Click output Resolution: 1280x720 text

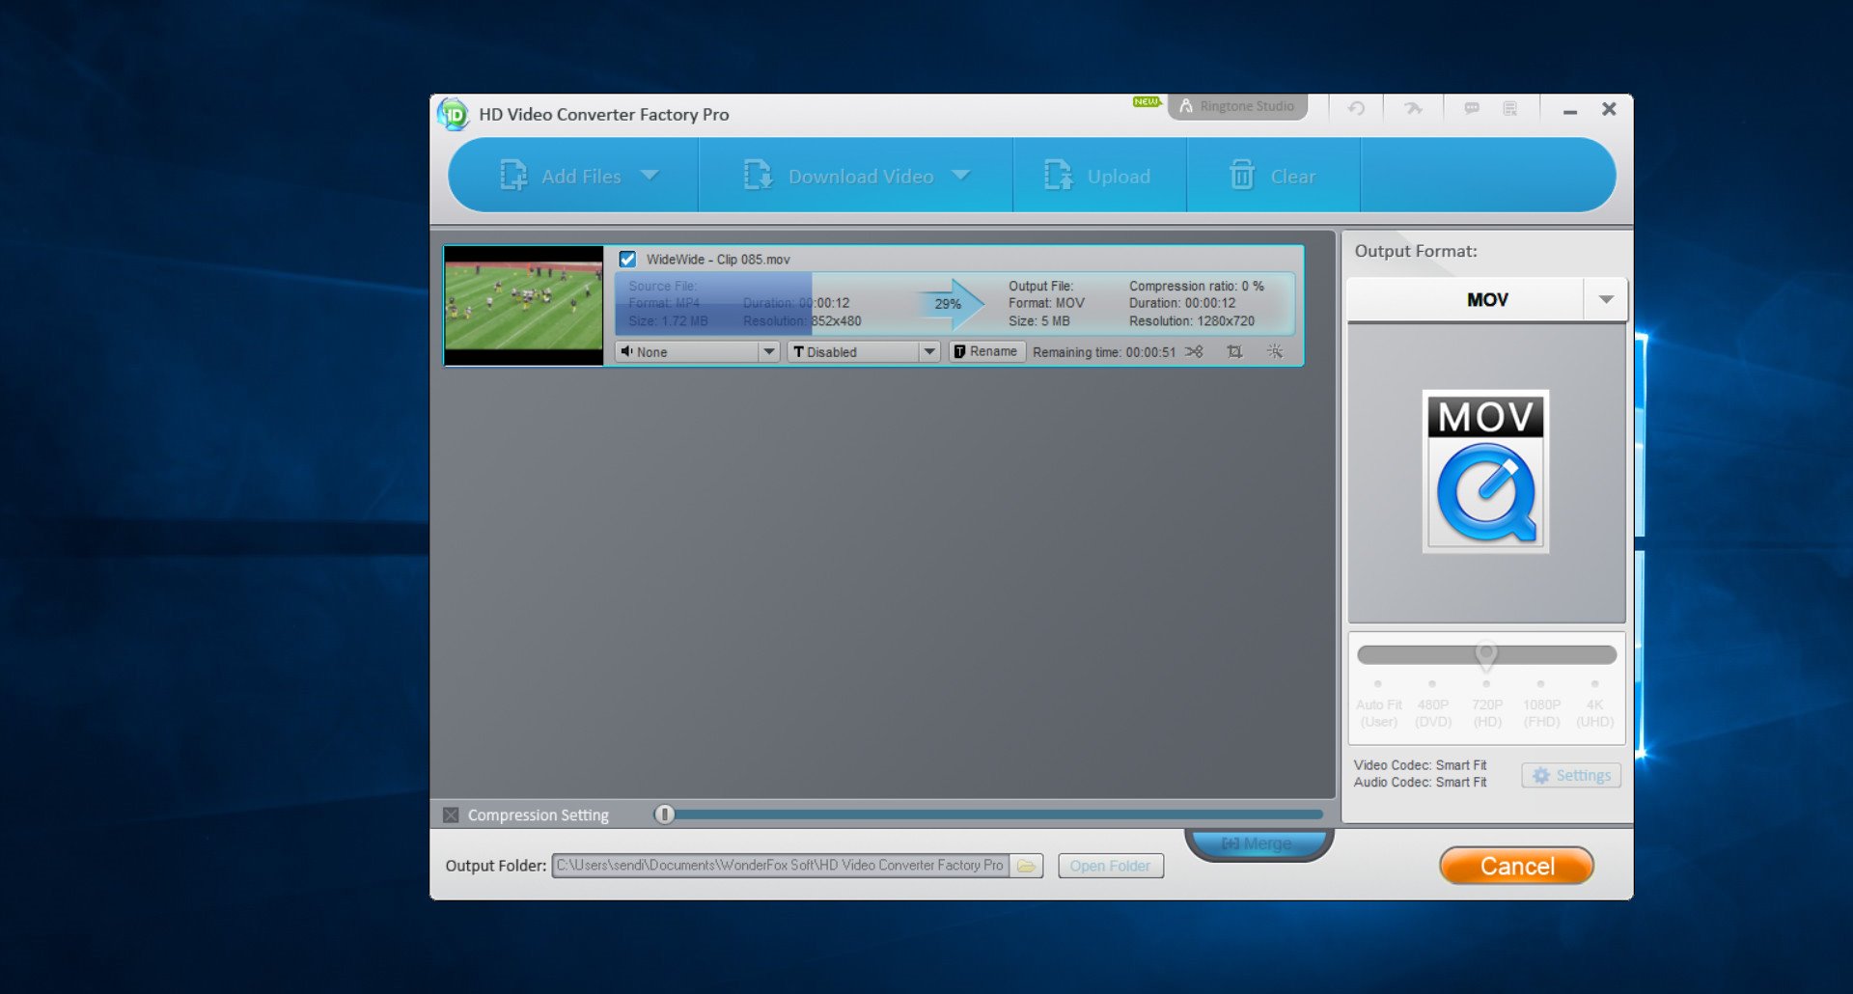pos(1192,320)
